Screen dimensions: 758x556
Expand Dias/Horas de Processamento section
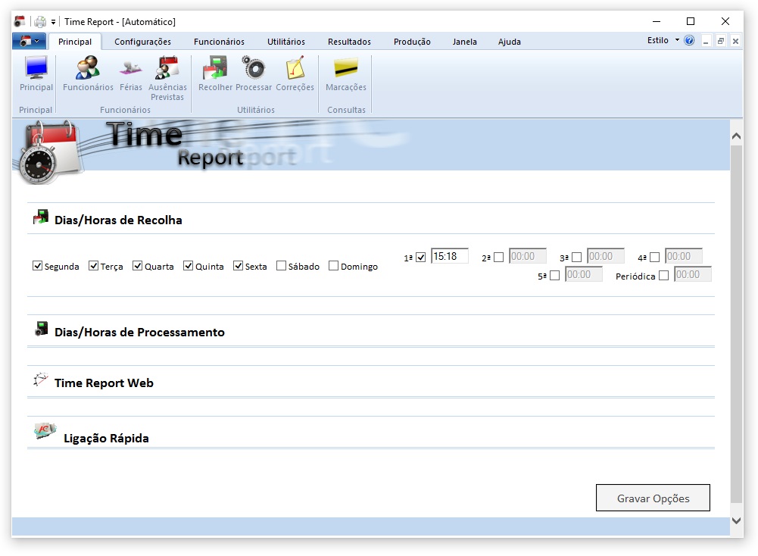139,332
